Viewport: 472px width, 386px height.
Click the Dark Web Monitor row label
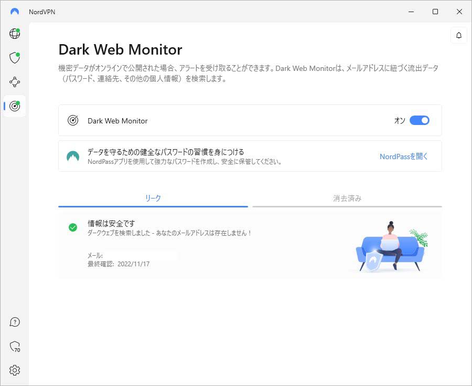click(x=117, y=121)
